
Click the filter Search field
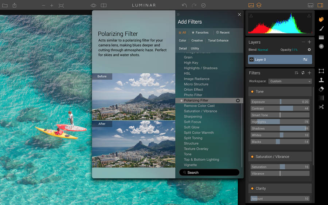209,172
